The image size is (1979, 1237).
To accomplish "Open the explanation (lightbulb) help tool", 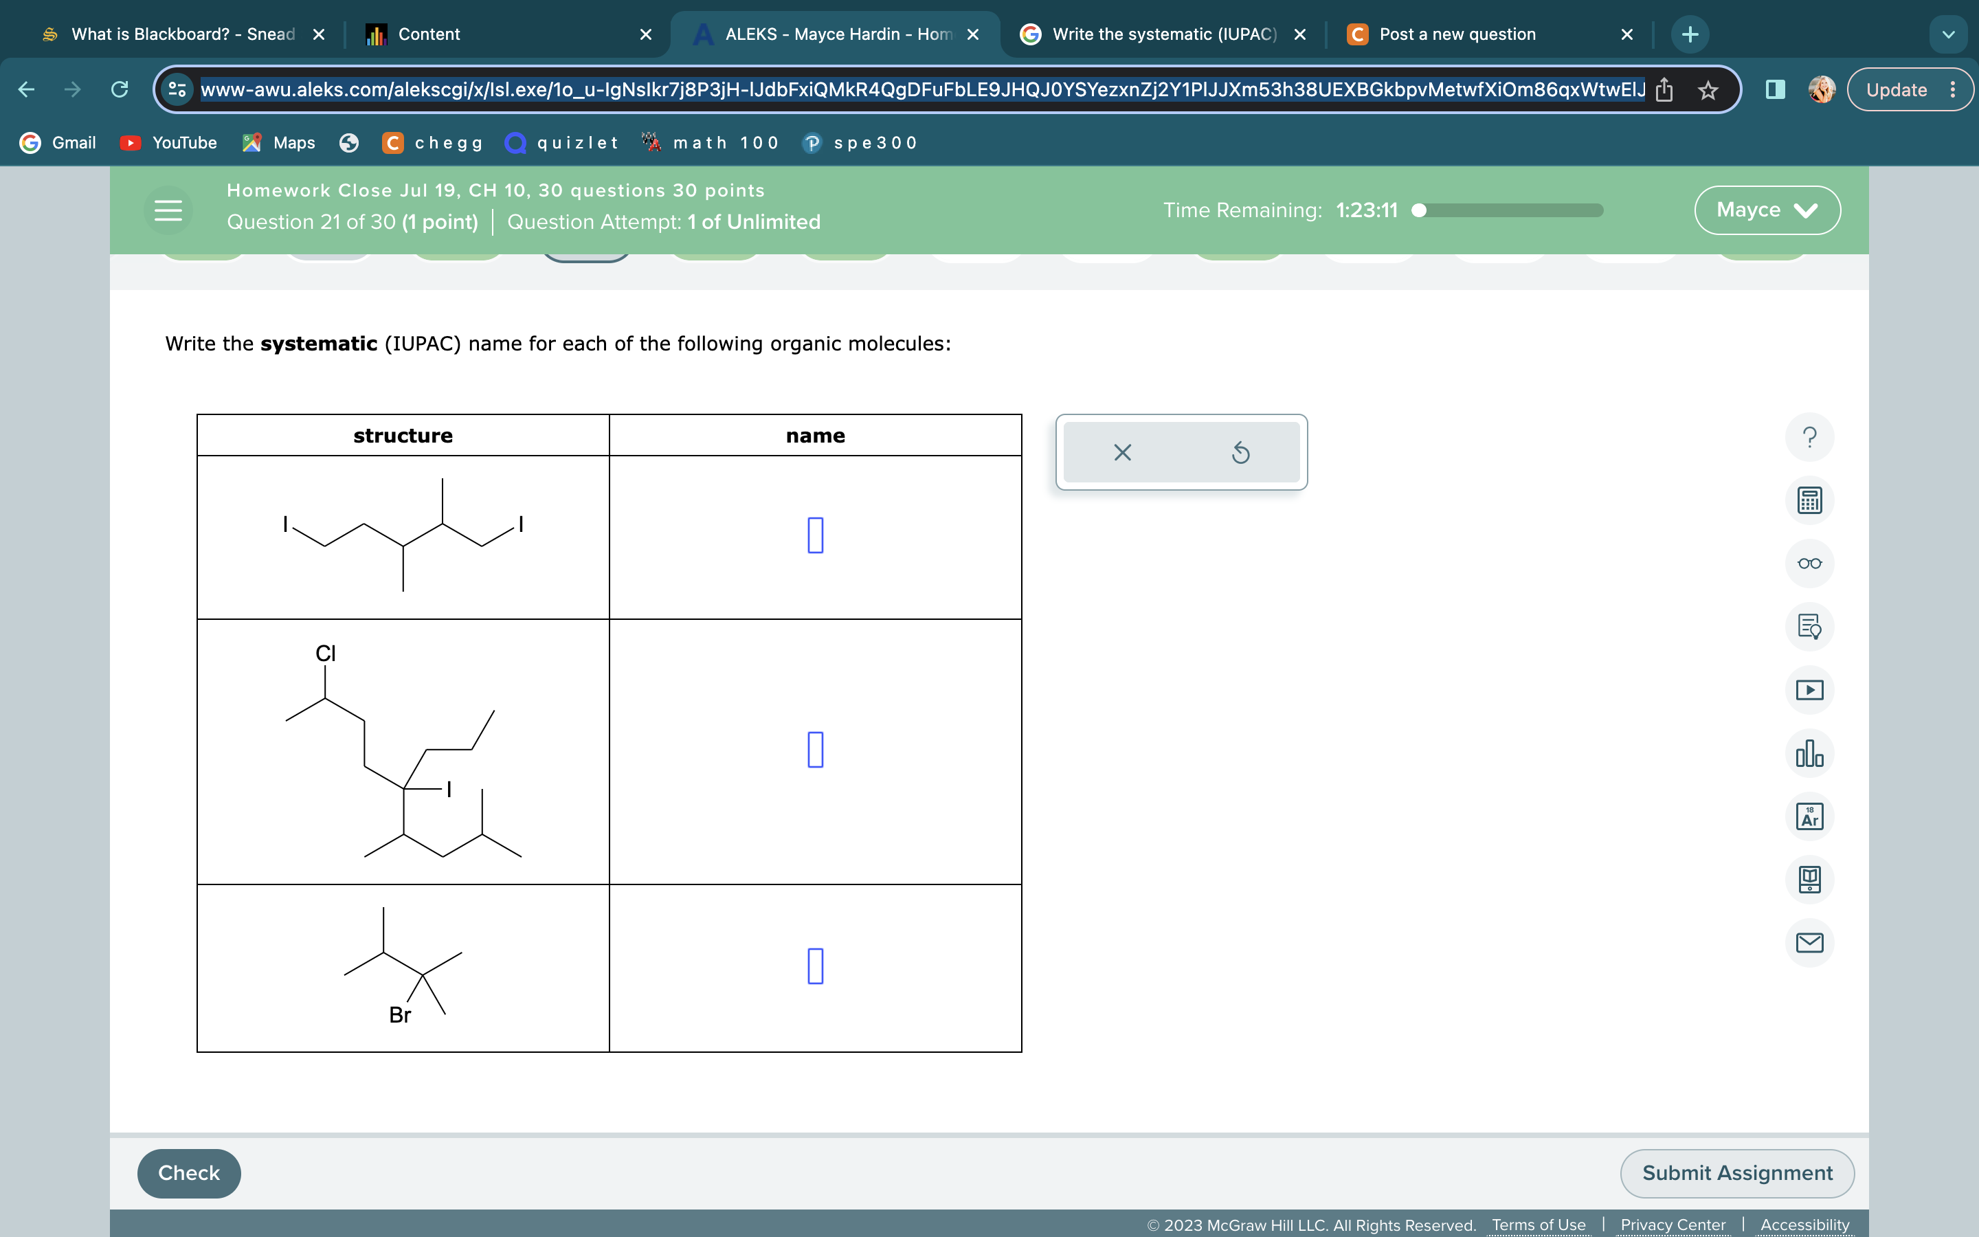I will click(x=1810, y=627).
